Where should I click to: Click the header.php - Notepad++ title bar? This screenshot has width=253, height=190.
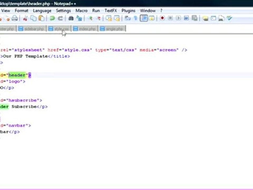coord(126,3)
